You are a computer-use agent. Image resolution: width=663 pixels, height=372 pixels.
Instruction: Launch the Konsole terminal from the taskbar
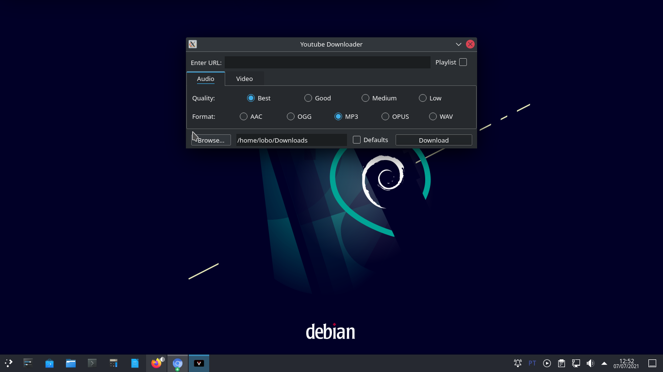(x=92, y=363)
